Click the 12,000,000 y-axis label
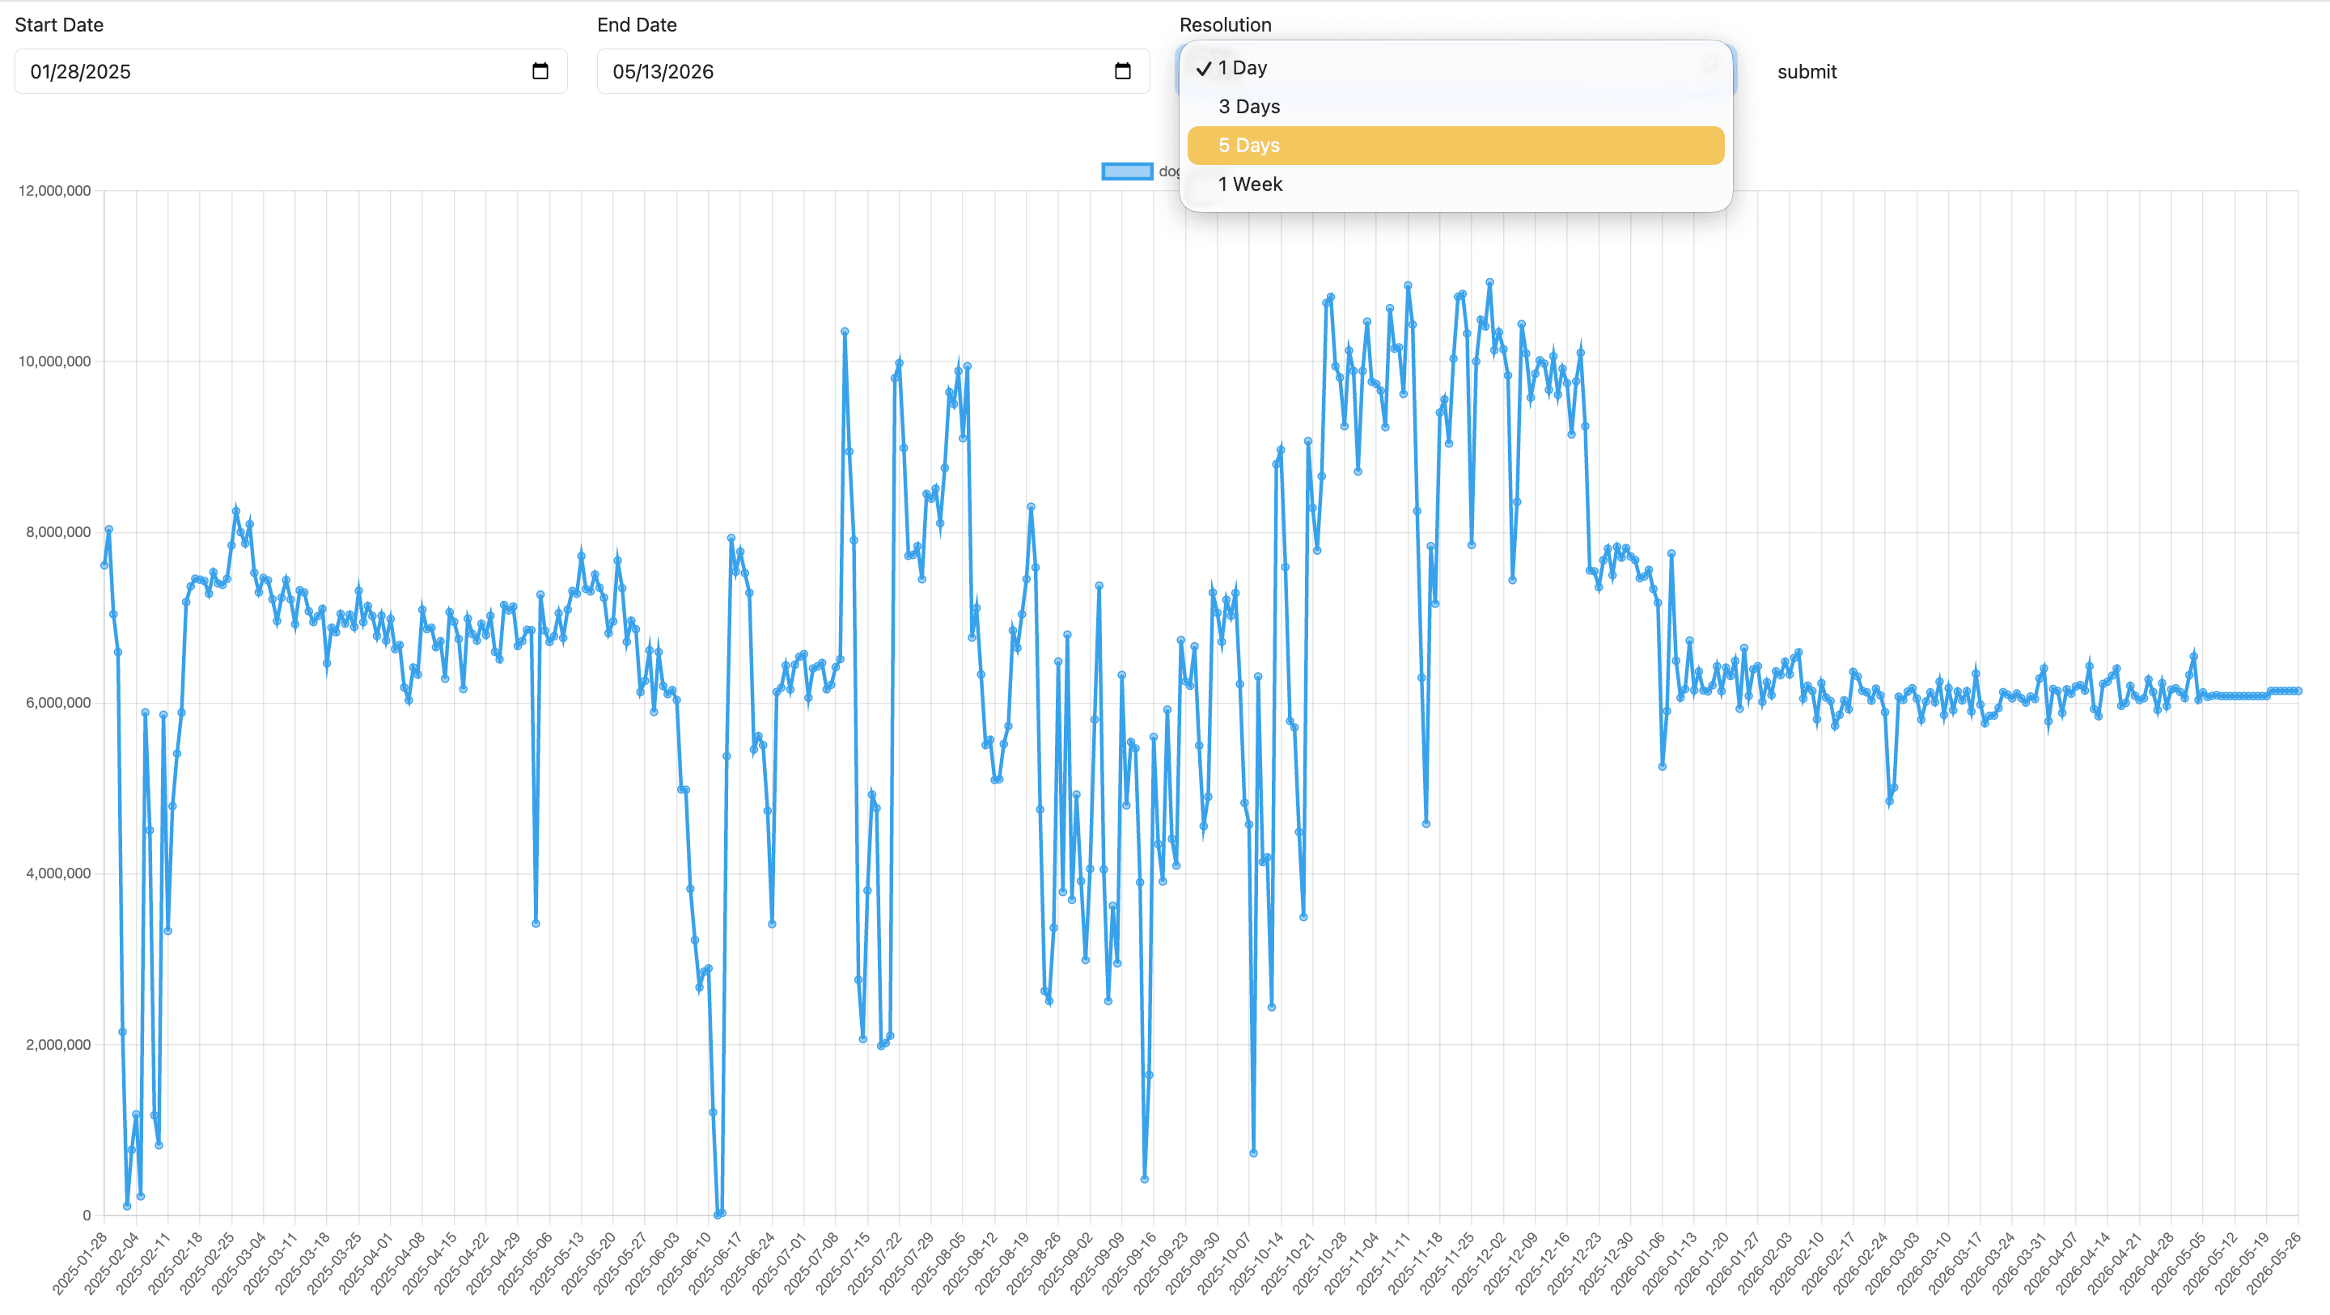This screenshot has height=1315, width=2330. tap(54, 191)
